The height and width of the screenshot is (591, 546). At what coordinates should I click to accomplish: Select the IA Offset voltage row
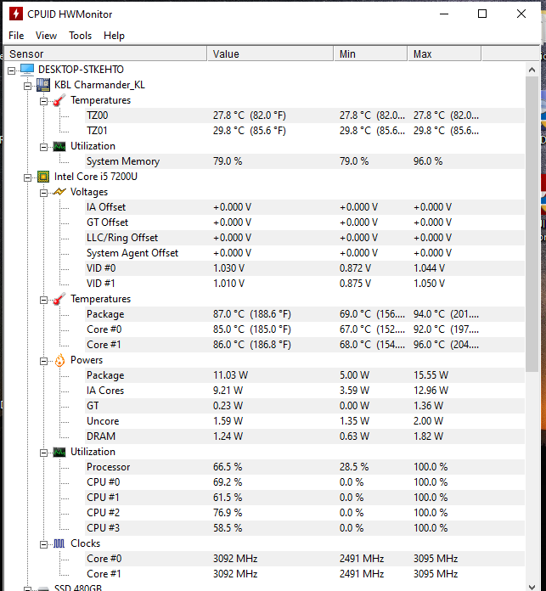pyautogui.click(x=305, y=207)
